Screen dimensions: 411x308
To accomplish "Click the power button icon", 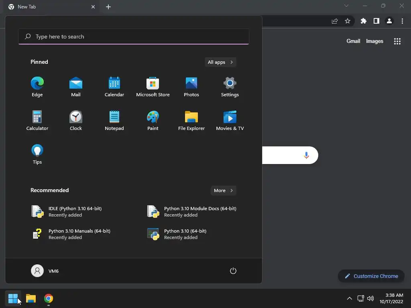I will [233, 271].
